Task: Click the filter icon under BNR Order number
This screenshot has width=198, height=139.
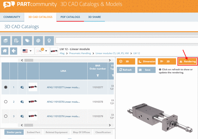Action: click(98, 76)
